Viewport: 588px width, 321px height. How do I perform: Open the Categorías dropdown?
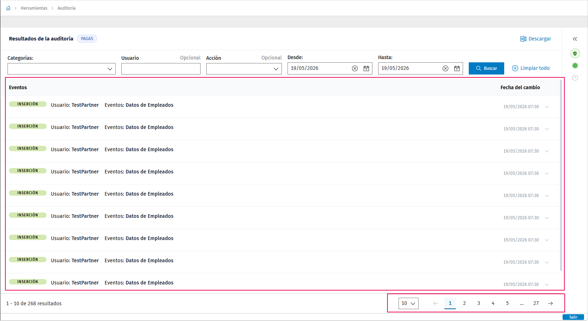62,69
